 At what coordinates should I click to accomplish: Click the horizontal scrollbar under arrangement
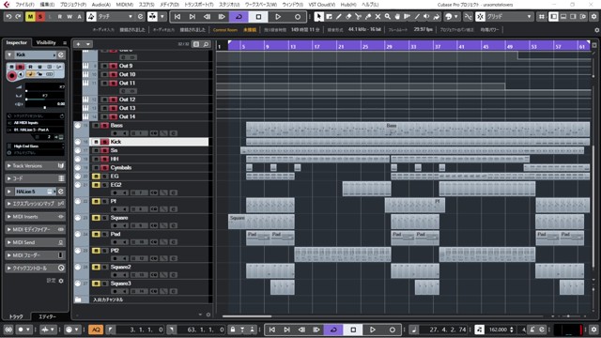coord(247,316)
